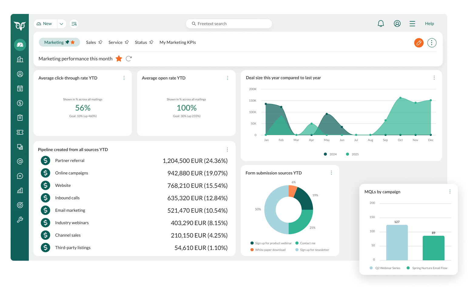Click the notifications bell icon
The width and height of the screenshot is (470, 287).
[x=381, y=24]
